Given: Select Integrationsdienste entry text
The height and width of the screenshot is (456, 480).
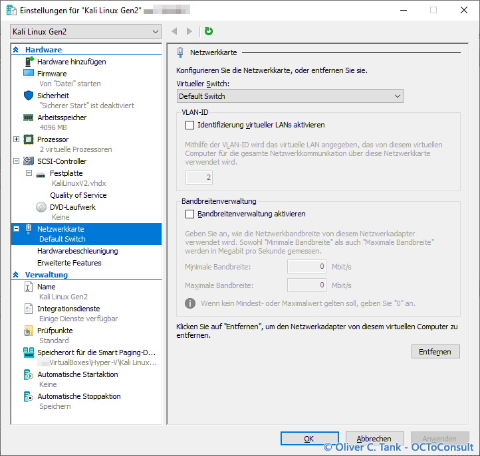Looking at the screenshot, I should pos(68,309).
